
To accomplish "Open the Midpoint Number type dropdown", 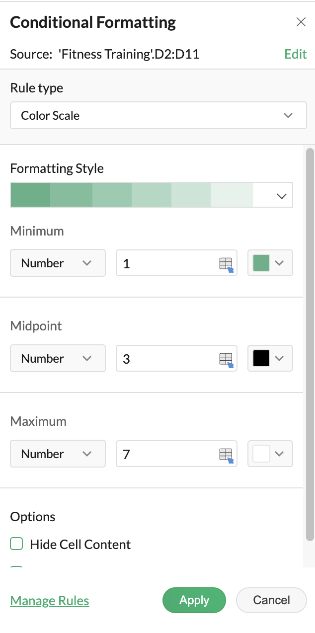I will point(58,358).
